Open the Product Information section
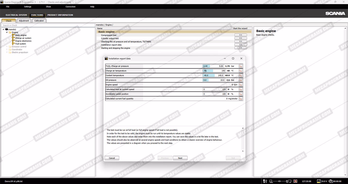 [x=60, y=15]
